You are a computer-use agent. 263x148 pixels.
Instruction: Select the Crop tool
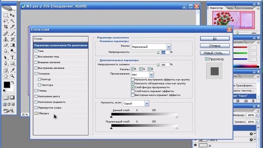(x=6, y=26)
